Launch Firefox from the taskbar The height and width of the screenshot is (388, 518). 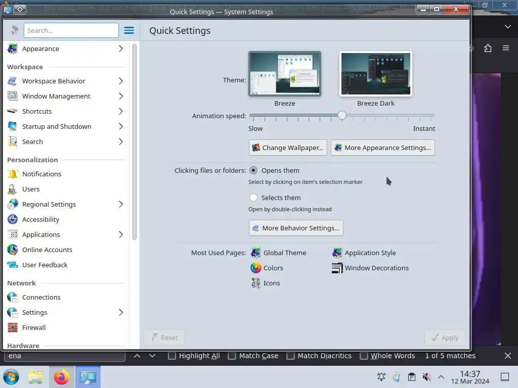click(x=61, y=377)
